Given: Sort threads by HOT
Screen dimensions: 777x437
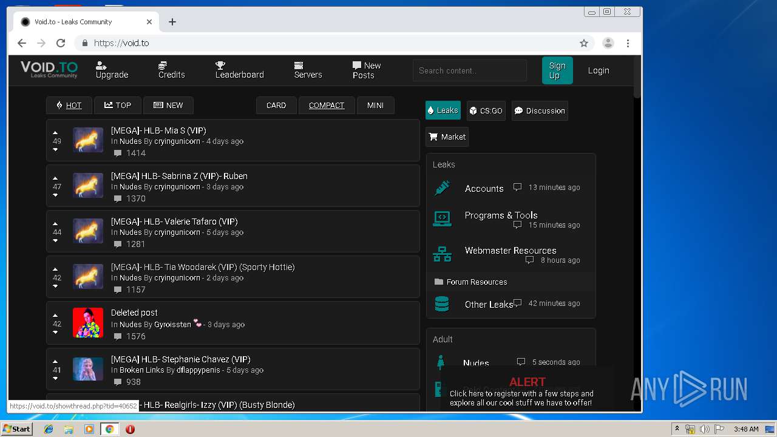Looking at the screenshot, I should click(x=69, y=105).
